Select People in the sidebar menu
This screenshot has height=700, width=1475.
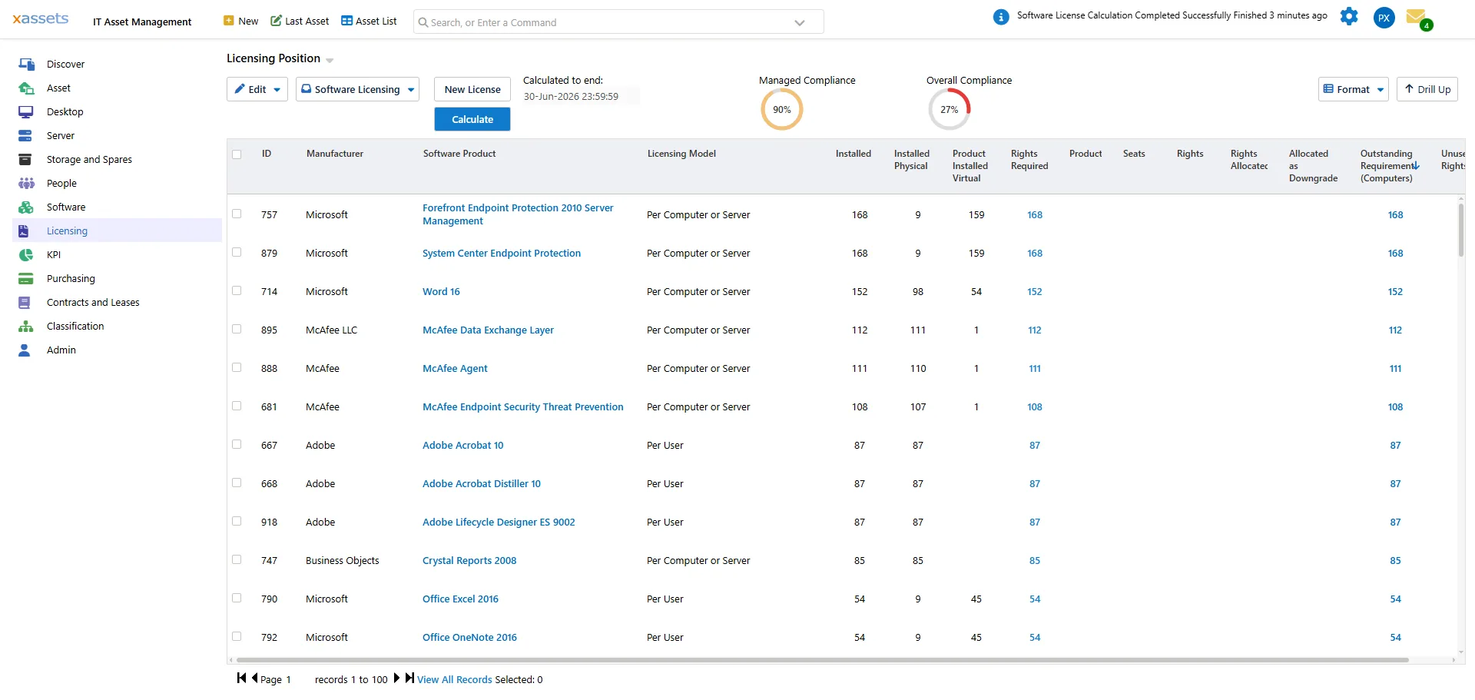pos(61,184)
